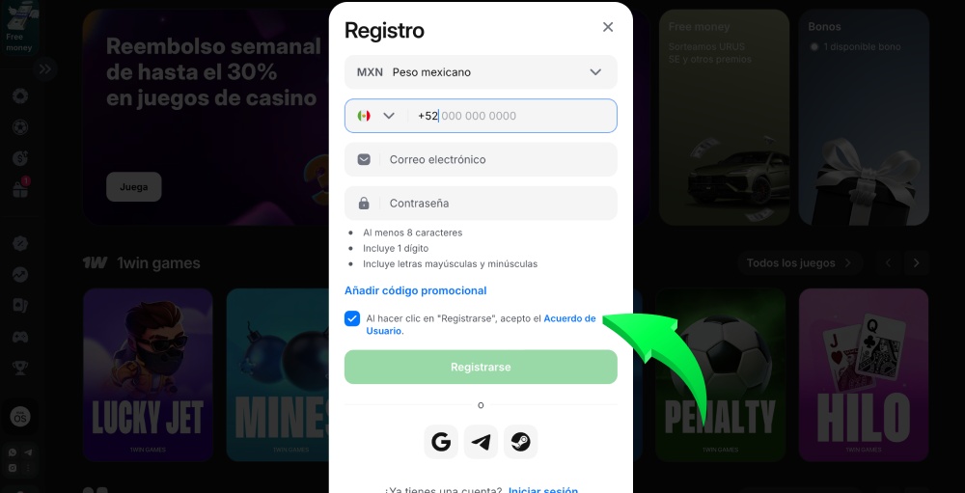Close the Registro dialog

point(608,27)
